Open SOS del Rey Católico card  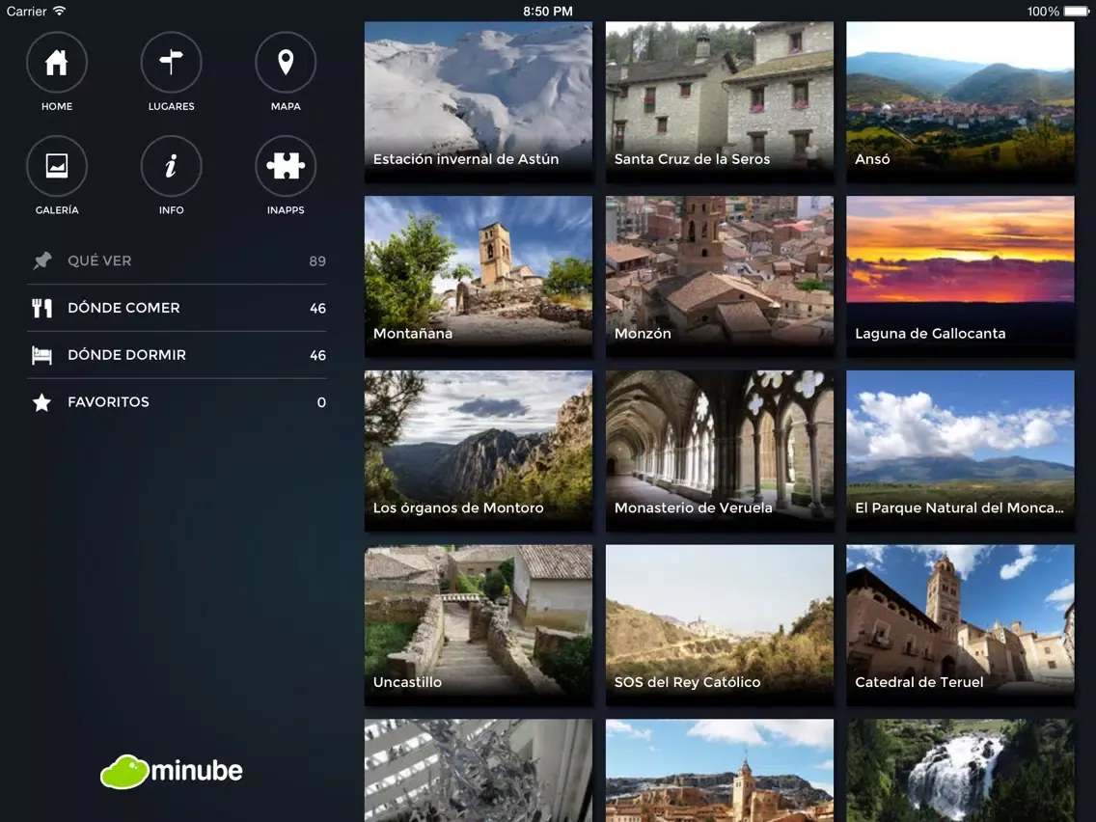click(x=720, y=625)
